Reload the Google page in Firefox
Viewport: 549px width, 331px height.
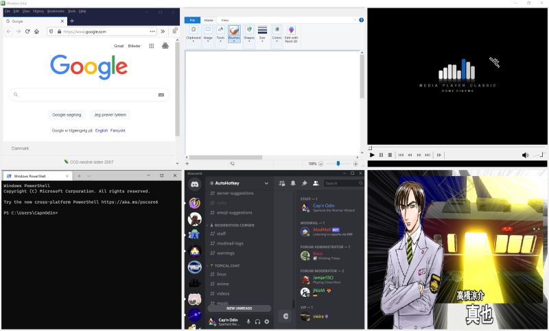pos(27,32)
